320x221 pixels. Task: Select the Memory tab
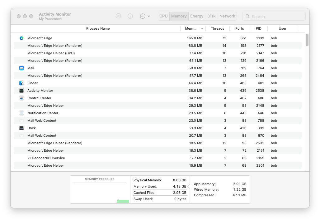(179, 16)
